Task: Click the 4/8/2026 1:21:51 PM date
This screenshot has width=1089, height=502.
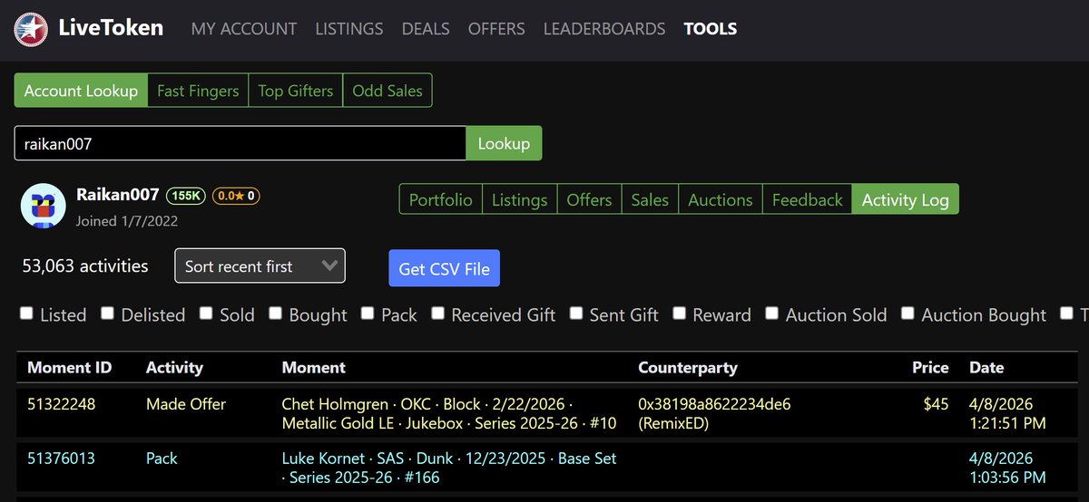Action: [x=1008, y=413]
